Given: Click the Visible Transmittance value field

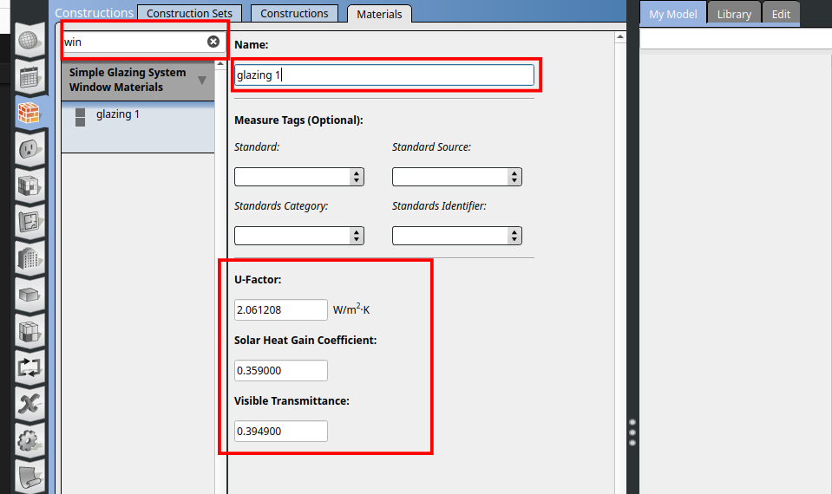Looking at the screenshot, I should pos(281,431).
